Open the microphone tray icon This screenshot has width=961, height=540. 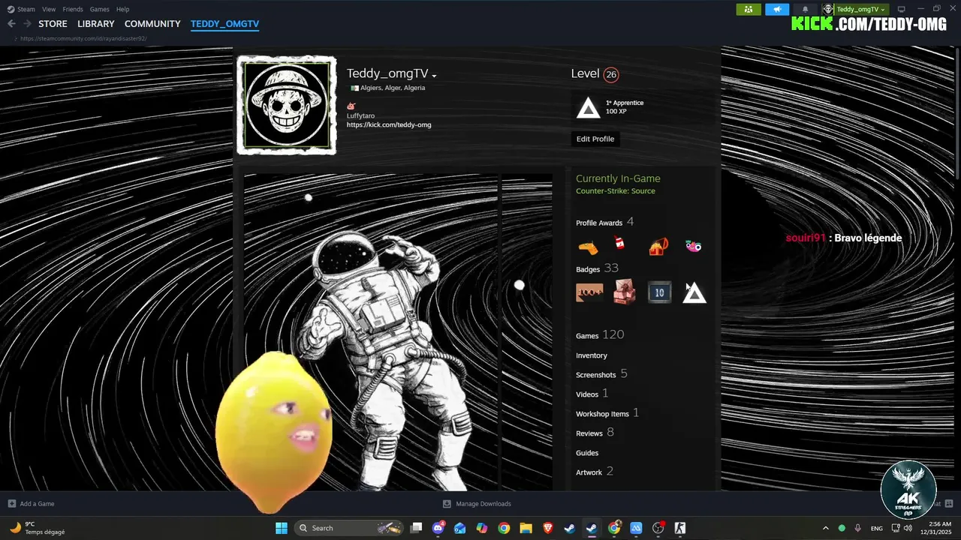coord(857,528)
